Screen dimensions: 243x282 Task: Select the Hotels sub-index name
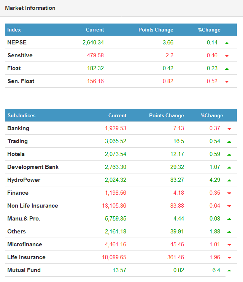tap(16, 154)
